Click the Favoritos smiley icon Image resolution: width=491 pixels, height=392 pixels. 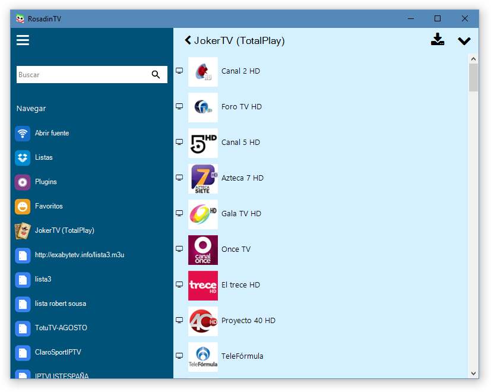coord(23,207)
